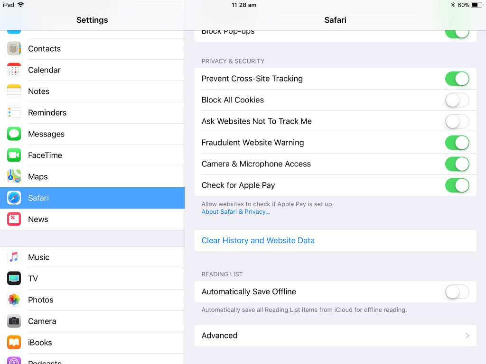This screenshot has width=486, height=364.
Task: Select the highlighted Safari row
Action: point(93,198)
